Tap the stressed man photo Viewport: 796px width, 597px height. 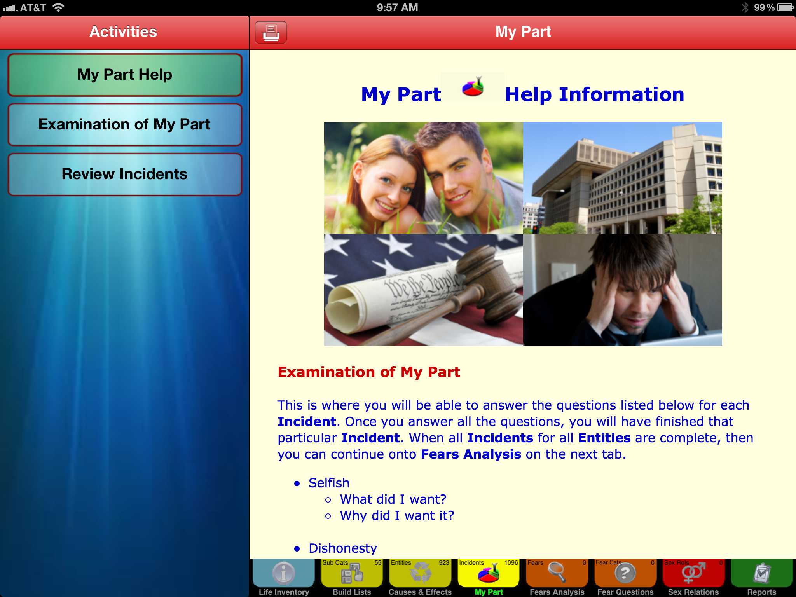622,290
